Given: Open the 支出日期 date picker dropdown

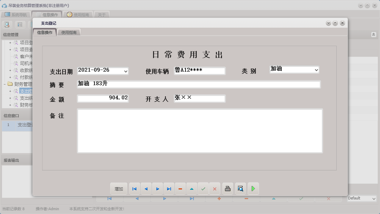Looking at the screenshot, I should 126,71.
